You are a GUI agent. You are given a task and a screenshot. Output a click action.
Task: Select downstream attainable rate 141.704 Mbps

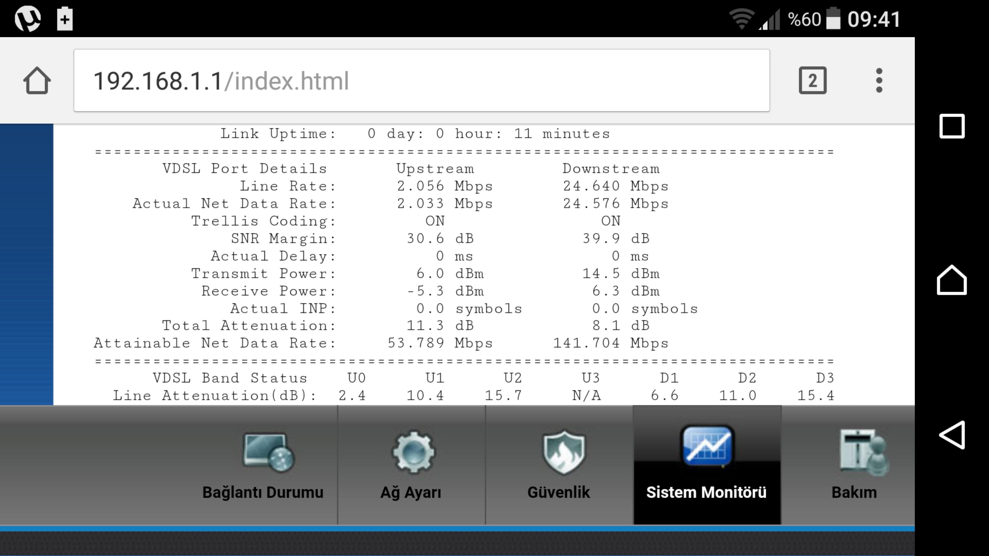pos(610,343)
